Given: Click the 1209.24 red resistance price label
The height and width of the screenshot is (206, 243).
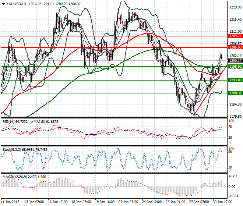Looking at the screenshot, I should click(235, 36).
